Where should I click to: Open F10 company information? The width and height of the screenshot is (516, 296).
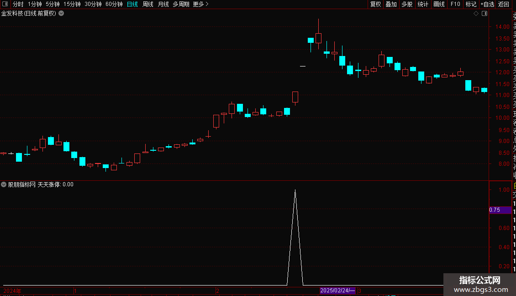coord(455,4)
